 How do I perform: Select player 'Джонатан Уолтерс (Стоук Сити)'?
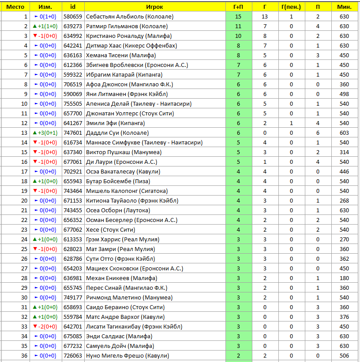tap(130, 114)
